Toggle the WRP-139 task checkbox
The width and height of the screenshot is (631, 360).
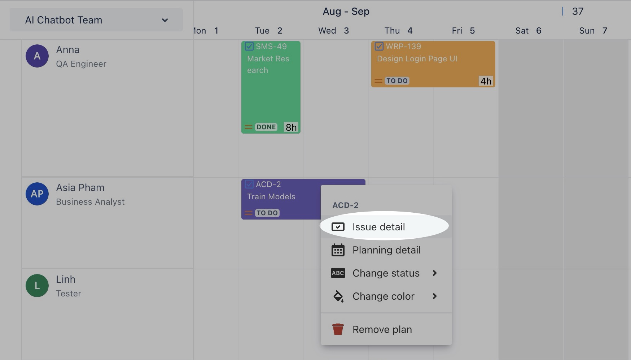[x=379, y=46]
